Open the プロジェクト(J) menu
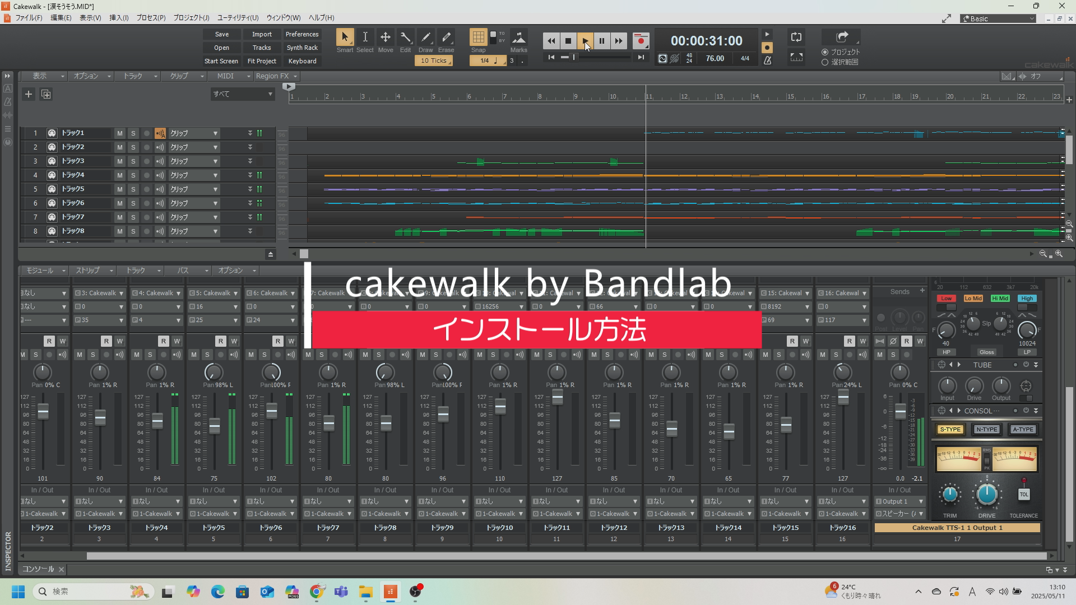Image resolution: width=1076 pixels, height=605 pixels. (191, 18)
